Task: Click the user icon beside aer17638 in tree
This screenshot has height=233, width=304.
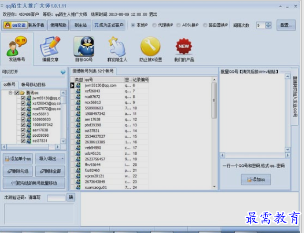Action: coord(29,130)
